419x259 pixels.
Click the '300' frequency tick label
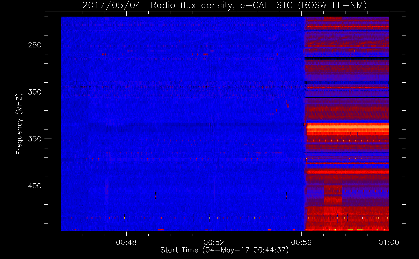coord(35,92)
